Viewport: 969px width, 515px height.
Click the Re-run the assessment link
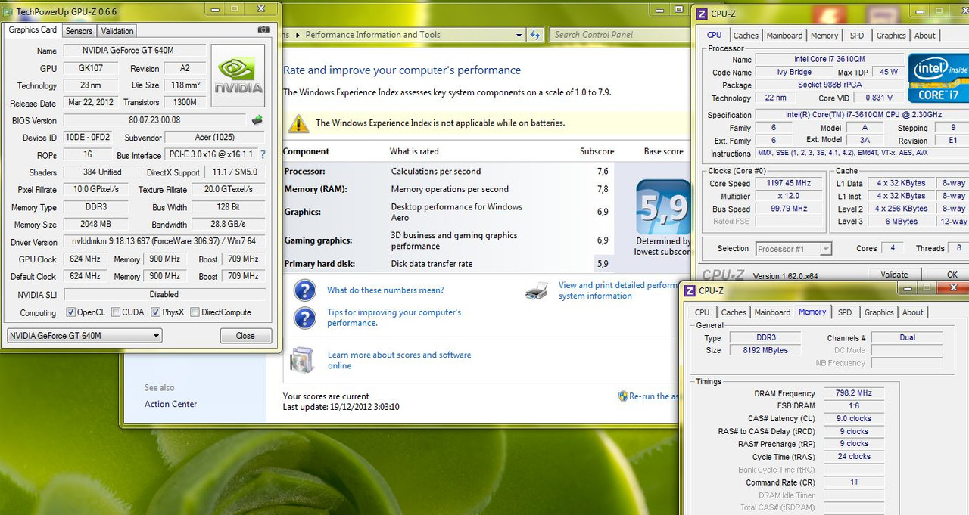pos(653,396)
